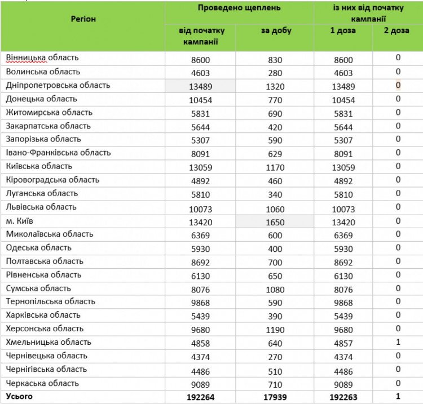
Task: Click the daily value 340
Action: pyautogui.click(x=275, y=194)
